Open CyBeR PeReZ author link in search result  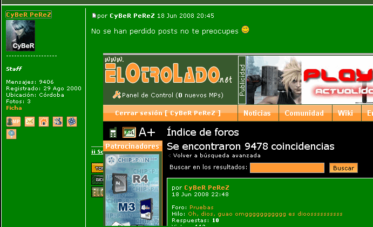tap(207, 188)
